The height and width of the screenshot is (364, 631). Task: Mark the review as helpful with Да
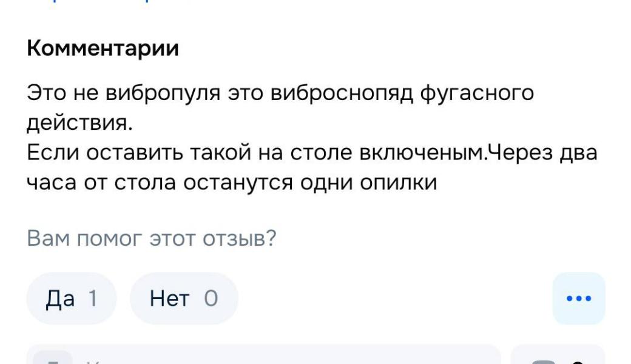tap(72, 298)
